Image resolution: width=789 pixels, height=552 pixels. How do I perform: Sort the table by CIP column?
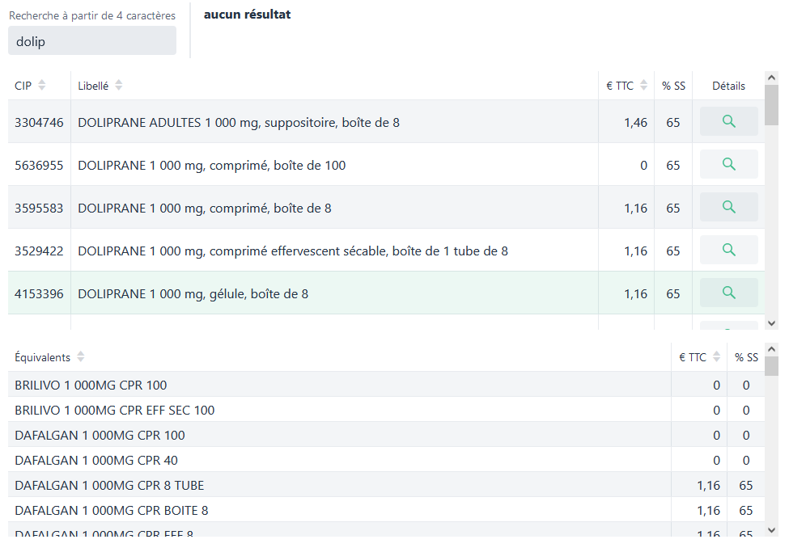42,86
